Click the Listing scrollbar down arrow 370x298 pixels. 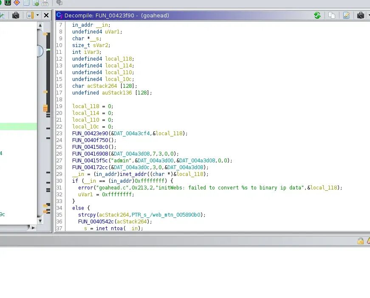click(x=40, y=221)
